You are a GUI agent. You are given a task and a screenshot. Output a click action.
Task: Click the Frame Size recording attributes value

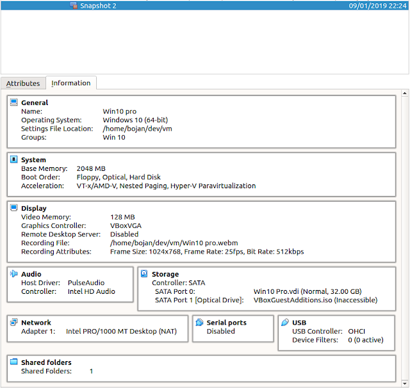click(207, 252)
